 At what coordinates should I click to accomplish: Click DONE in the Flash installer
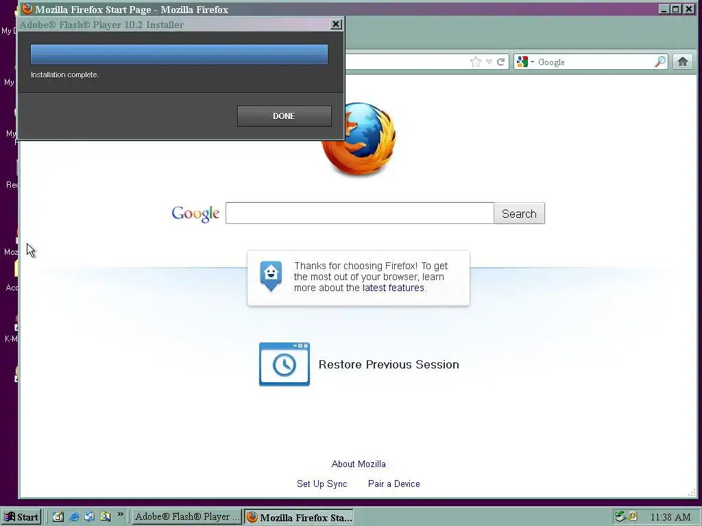point(285,116)
